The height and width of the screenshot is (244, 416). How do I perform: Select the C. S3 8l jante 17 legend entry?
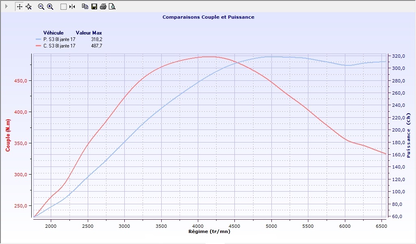coord(59,46)
